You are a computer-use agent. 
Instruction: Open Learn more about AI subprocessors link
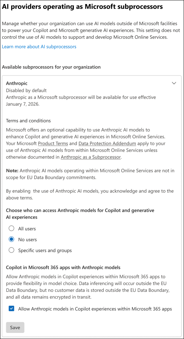(39, 47)
